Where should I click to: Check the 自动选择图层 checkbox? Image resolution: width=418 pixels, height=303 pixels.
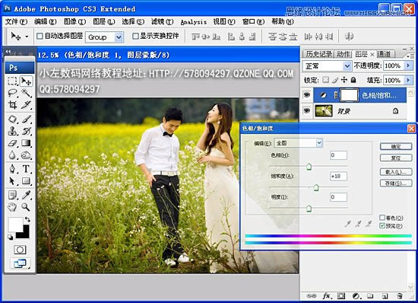tap(40, 36)
